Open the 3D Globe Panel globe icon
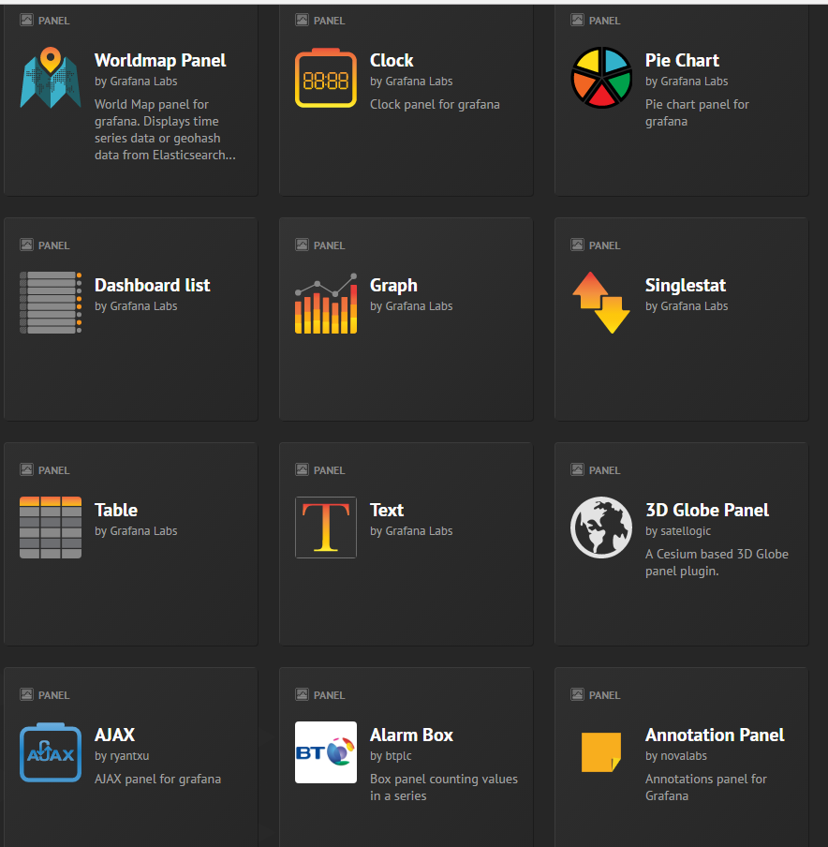Image resolution: width=828 pixels, height=847 pixels. [x=601, y=528]
